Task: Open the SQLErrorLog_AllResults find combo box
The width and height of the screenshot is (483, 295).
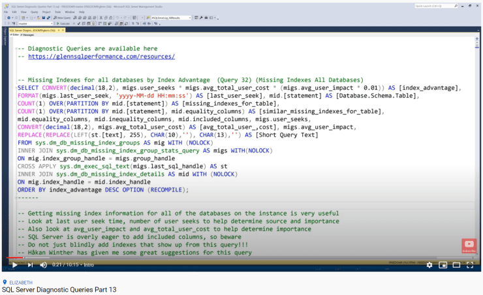Action: (171, 18)
